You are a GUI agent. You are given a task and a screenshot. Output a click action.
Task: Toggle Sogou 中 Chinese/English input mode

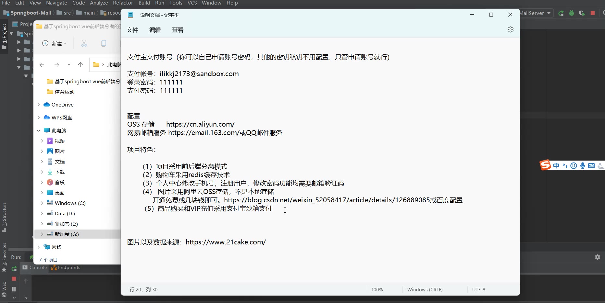pos(556,166)
